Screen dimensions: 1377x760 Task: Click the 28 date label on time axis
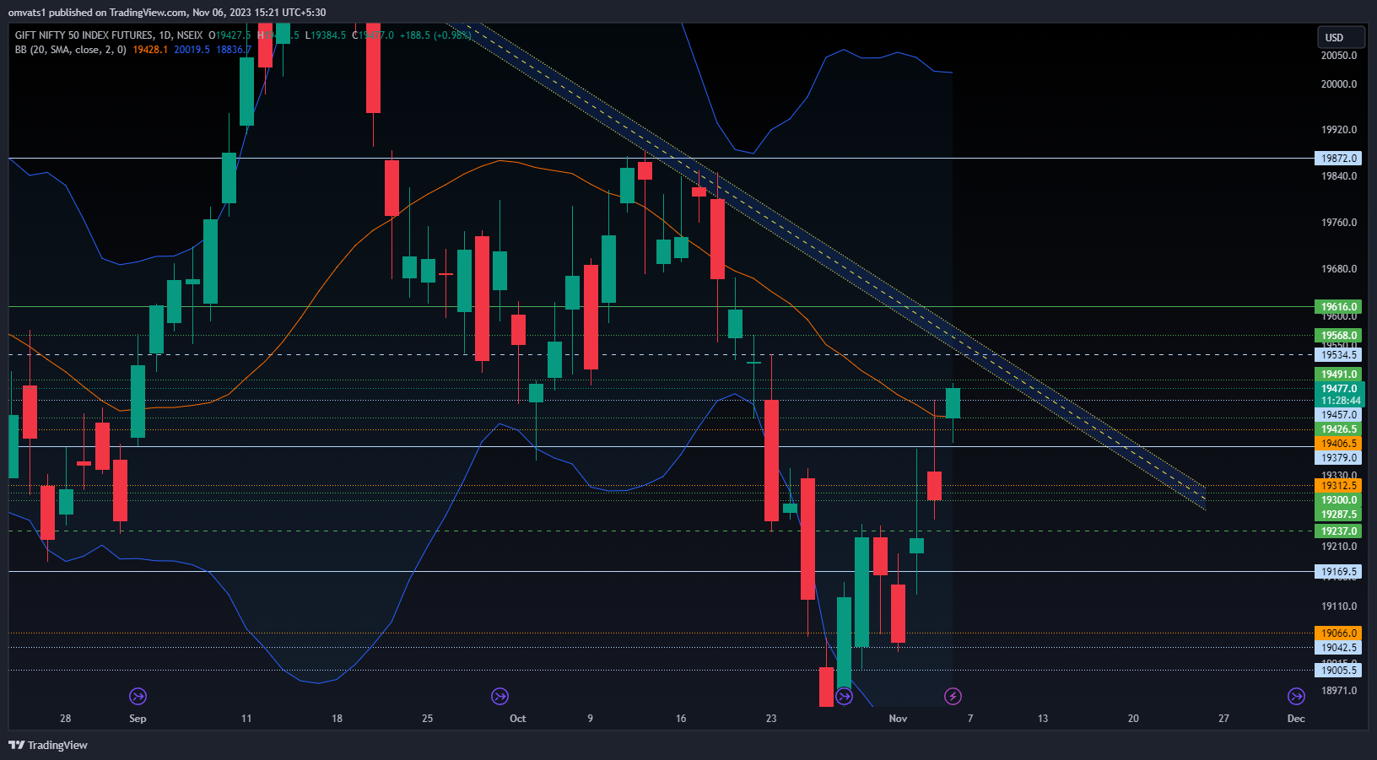[x=66, y=719]
